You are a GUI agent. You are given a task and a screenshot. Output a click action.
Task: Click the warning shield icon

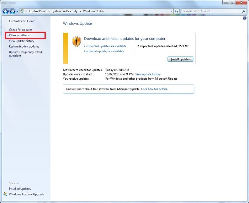(x=76, y=42)
